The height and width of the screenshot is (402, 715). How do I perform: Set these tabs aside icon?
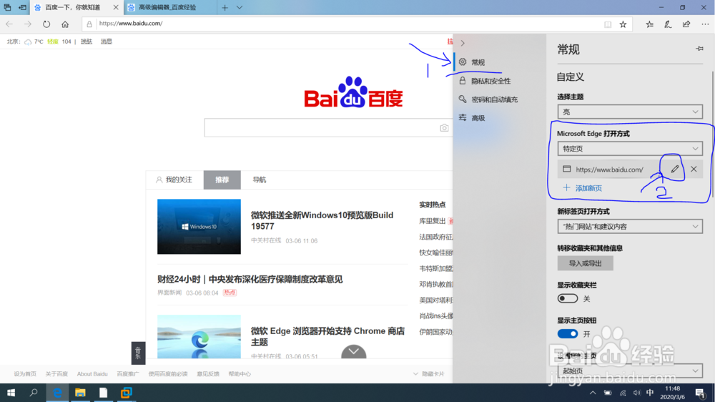[x=22, y=7]
